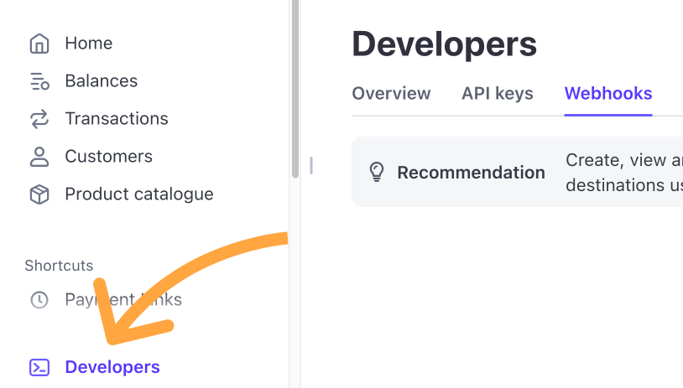The width and height of the screenshot is (683, 388).
Task: Click the Home house icon
Action: click(39, 44)
